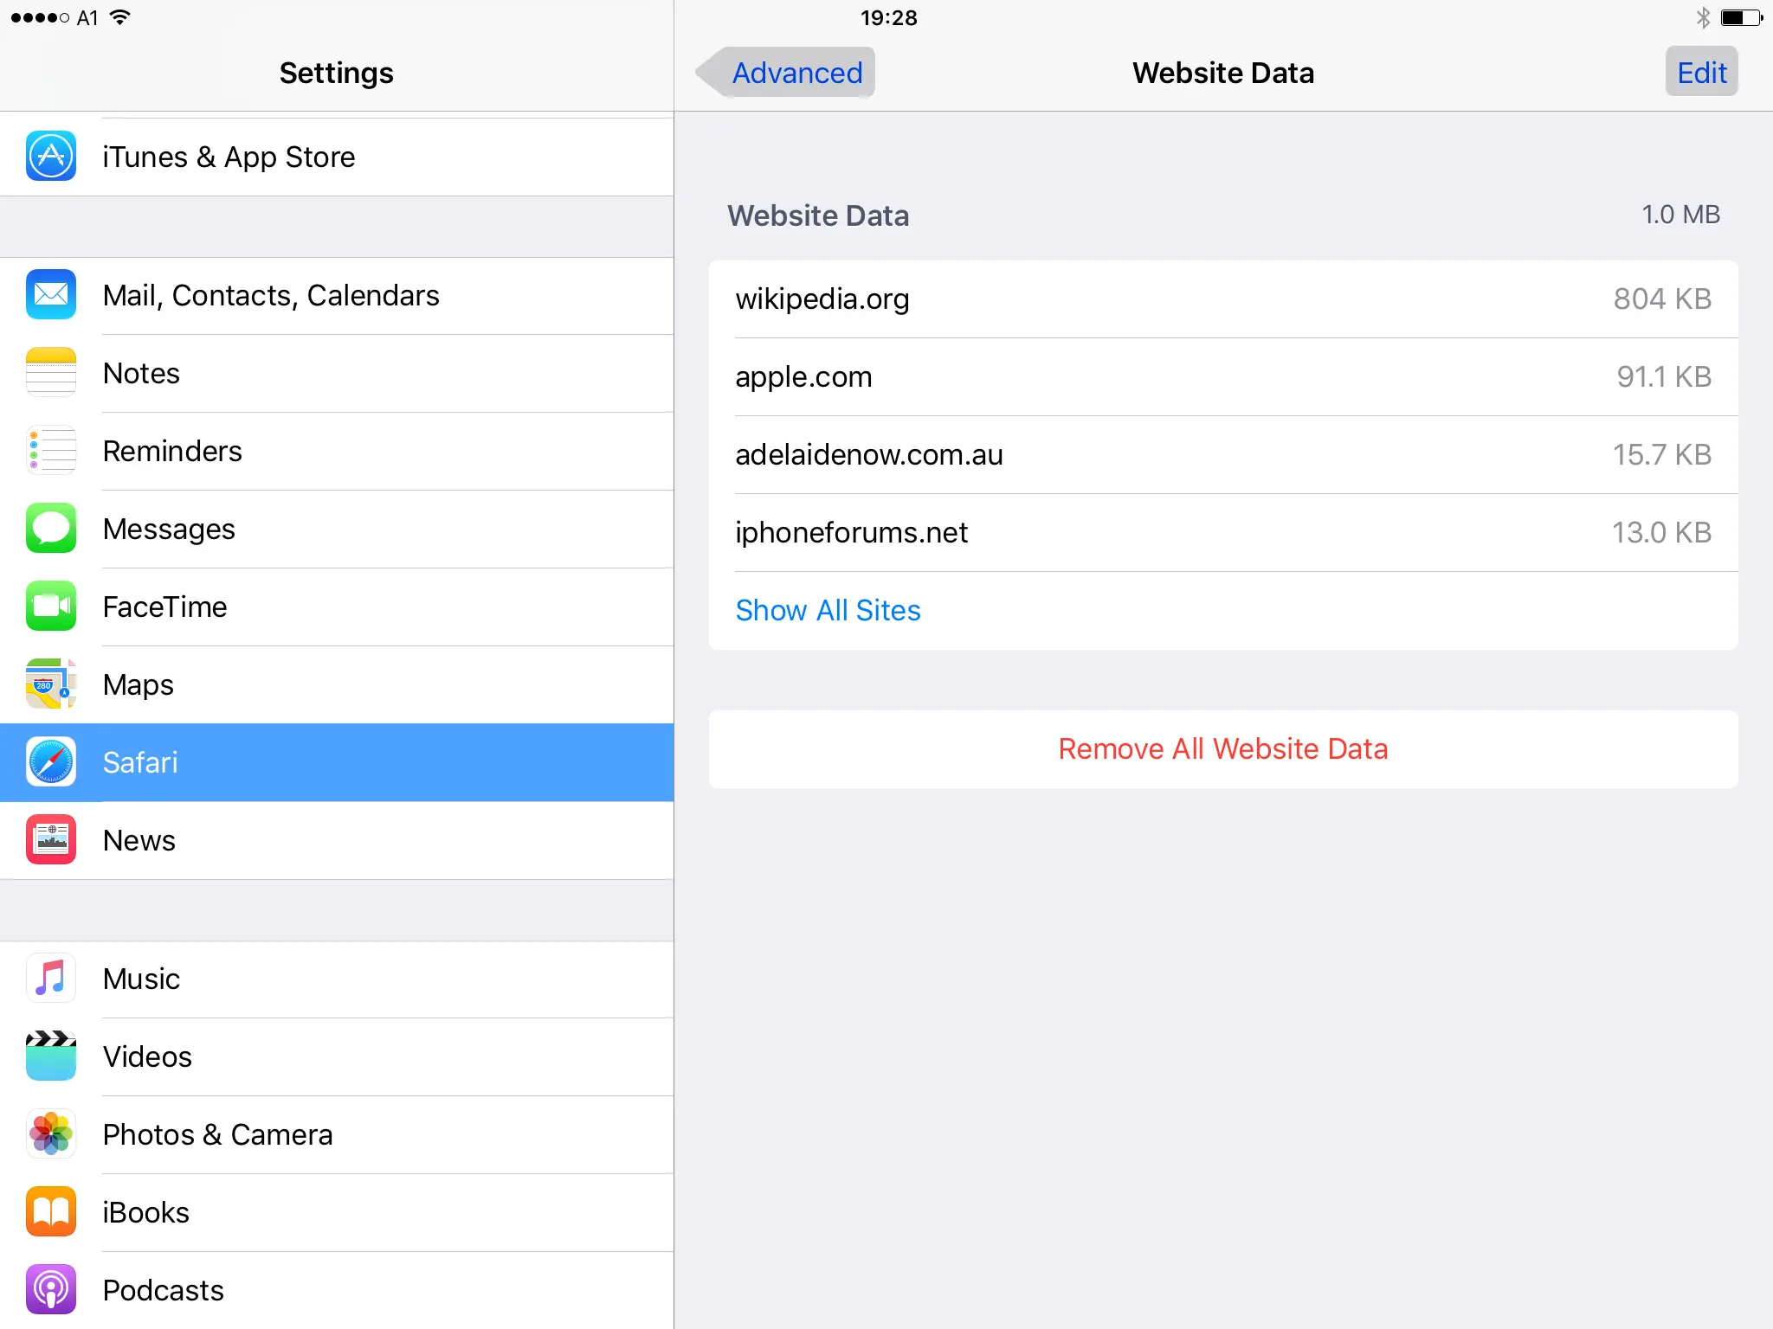Tap the iTunes & App Store icon

(x=50, y=157)
